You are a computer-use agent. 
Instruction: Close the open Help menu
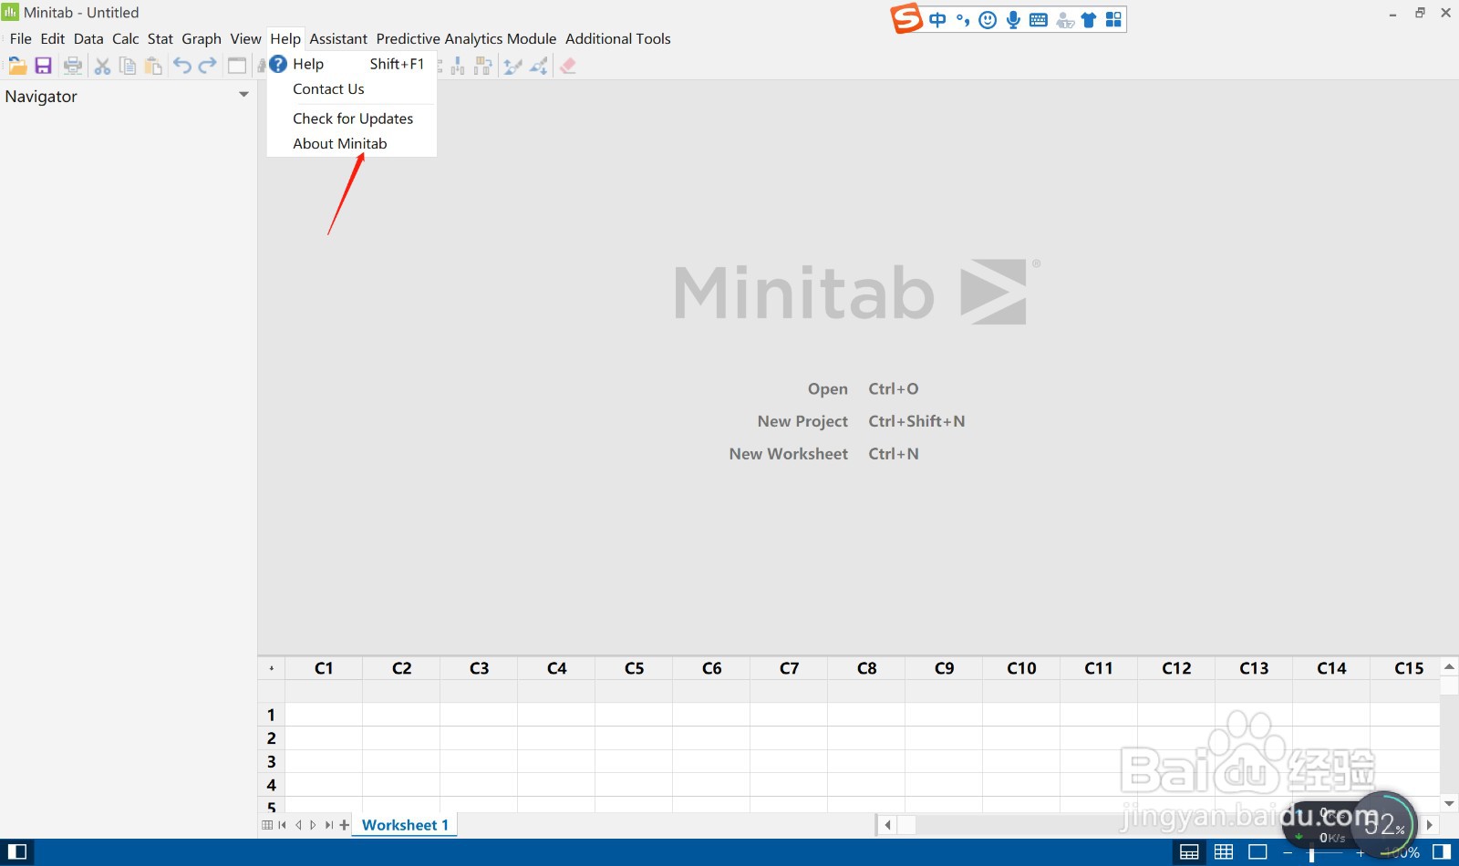[285, 38]
